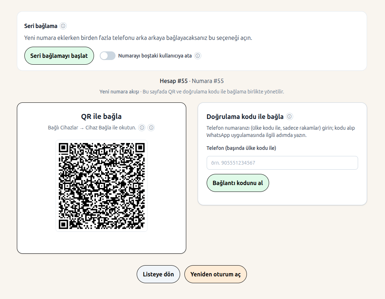Click the 'Bağlantı kodunu al' button
Image resolution: width=385 pixels, height=299 pixels.
pyautogui.click(x=238, y=183)
